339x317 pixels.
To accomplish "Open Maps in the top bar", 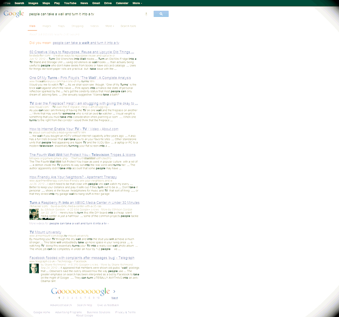I will [x=46, y=3].
